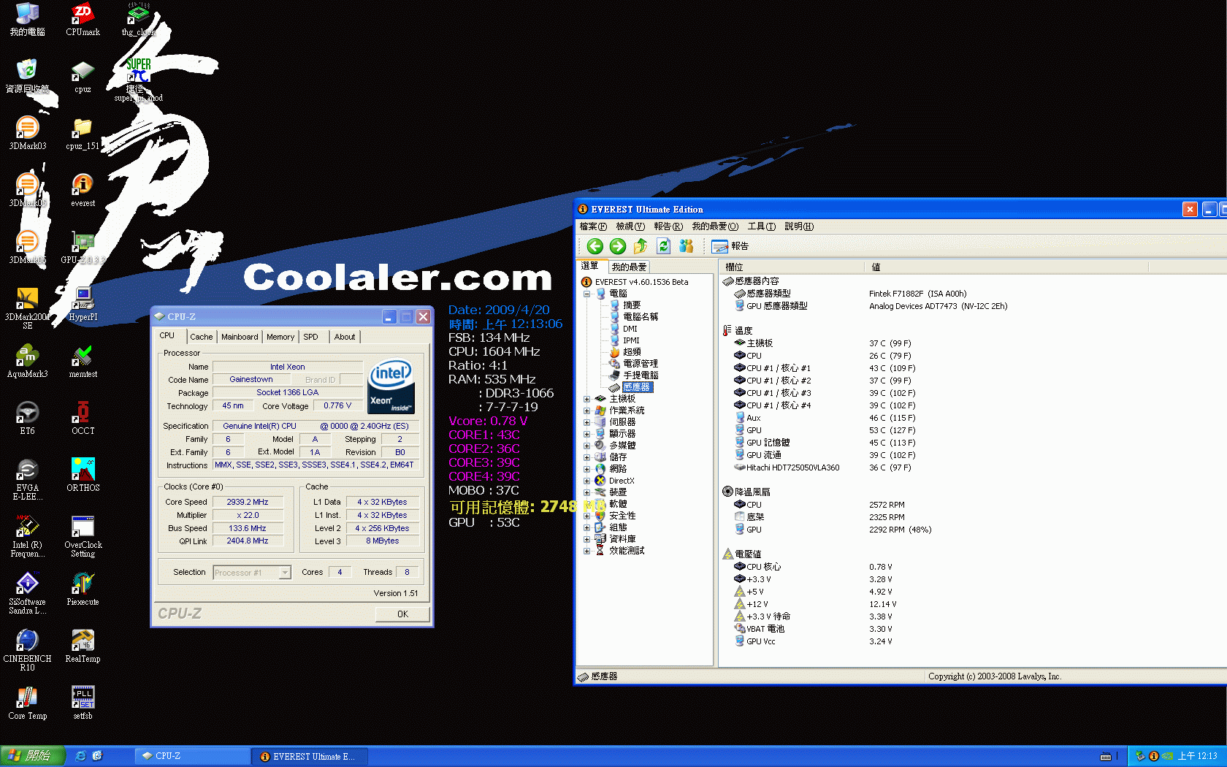1227x767 pixels.
Task: Collapse the 電腦 tree node
Action: [586, 294]
